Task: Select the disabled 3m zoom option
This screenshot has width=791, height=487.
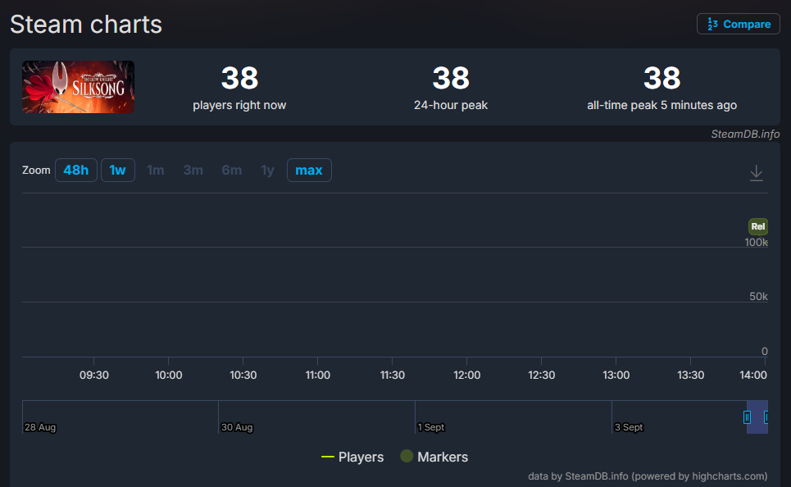Action: point(193,170)
